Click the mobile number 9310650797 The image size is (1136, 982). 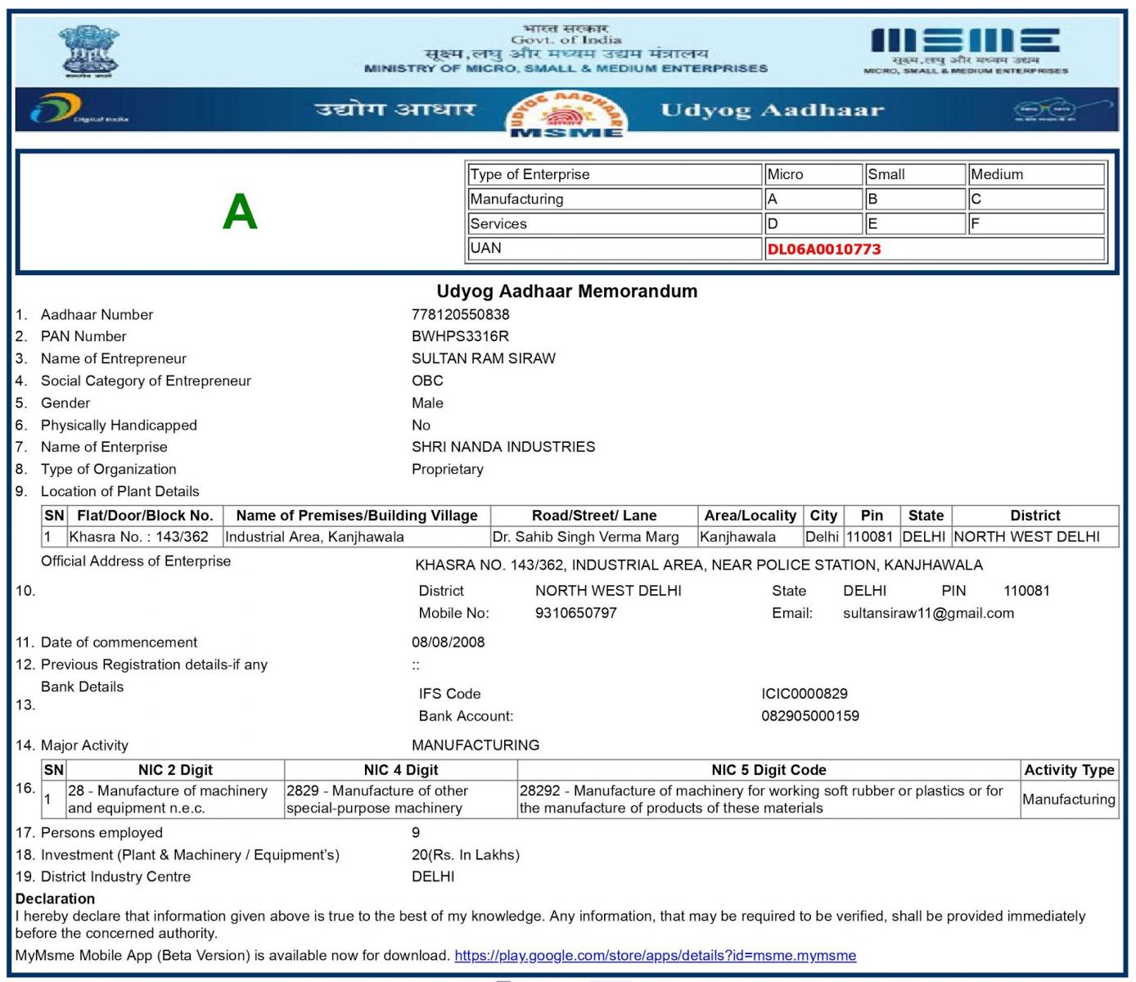click(x=575, y=613)
